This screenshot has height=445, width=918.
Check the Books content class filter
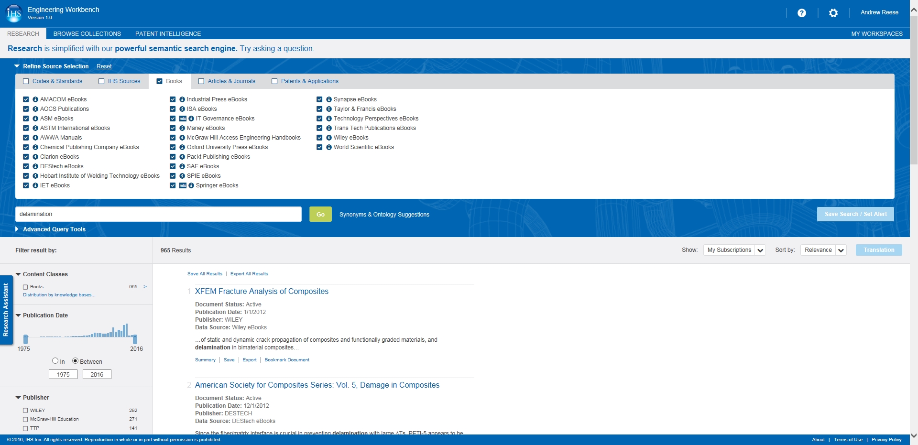[25, 287]
